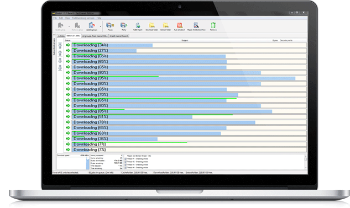350x208 pixels.
Task: Click the Pause download toolbar icon
Action: click(x=110, y=26)
